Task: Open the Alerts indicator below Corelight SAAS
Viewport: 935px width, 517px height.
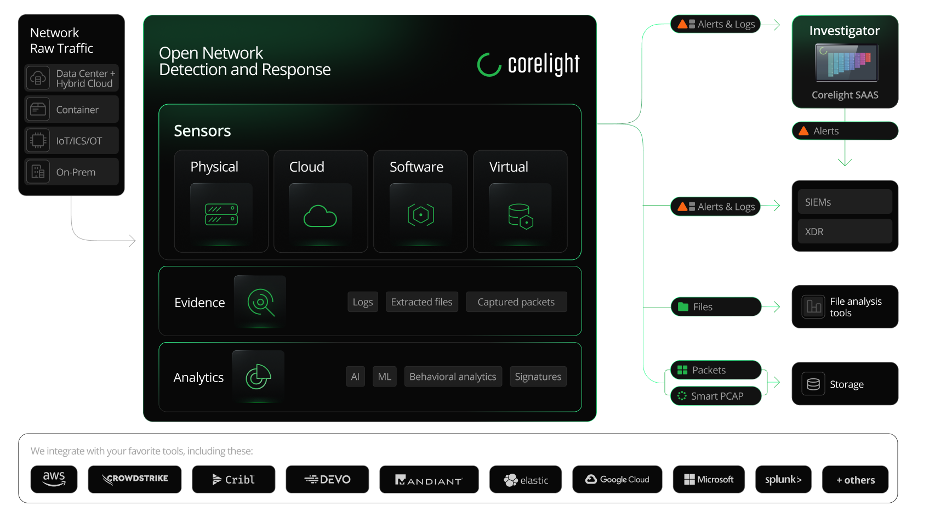Action: [x=844, y=130]
